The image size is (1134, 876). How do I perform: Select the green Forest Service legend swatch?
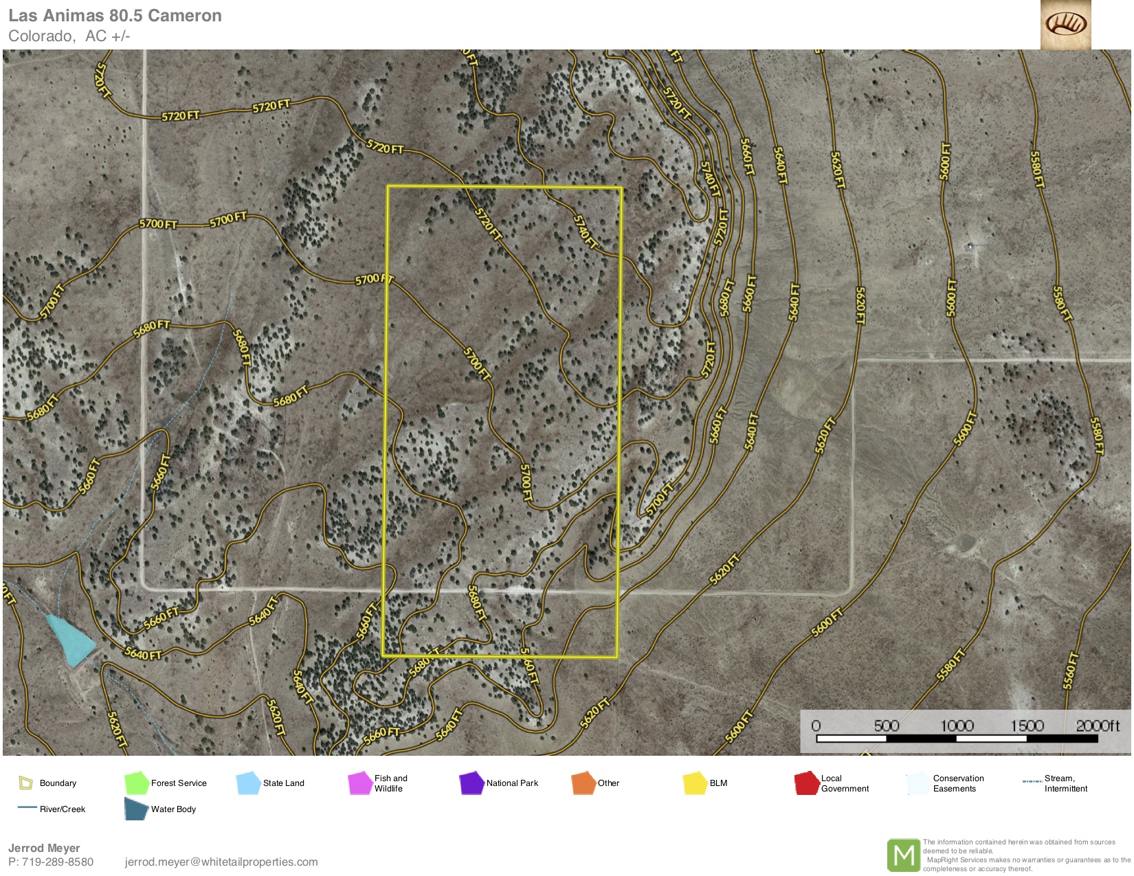137,783
